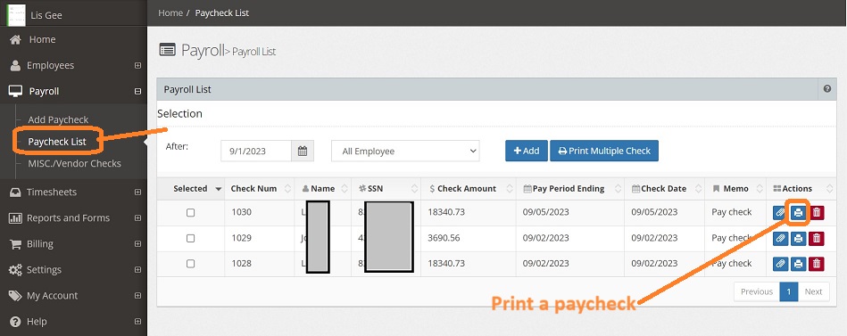The image size is (847, 336).
Task: Sort by Actions column
Action: pos(801,189)
